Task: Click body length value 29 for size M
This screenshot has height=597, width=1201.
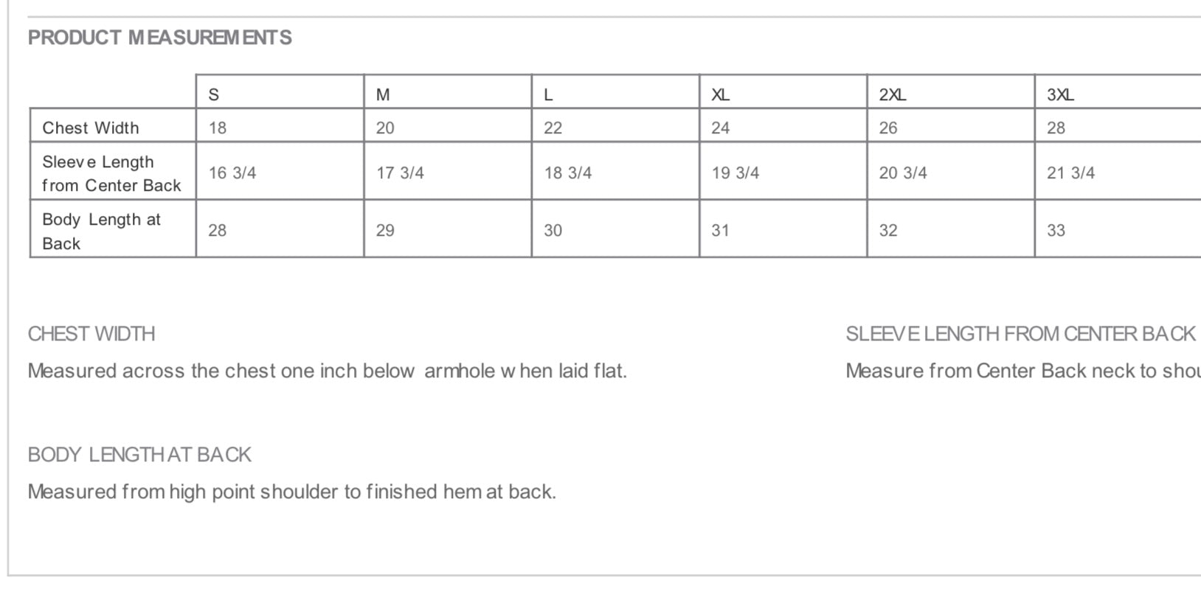Action: (385, 231)
